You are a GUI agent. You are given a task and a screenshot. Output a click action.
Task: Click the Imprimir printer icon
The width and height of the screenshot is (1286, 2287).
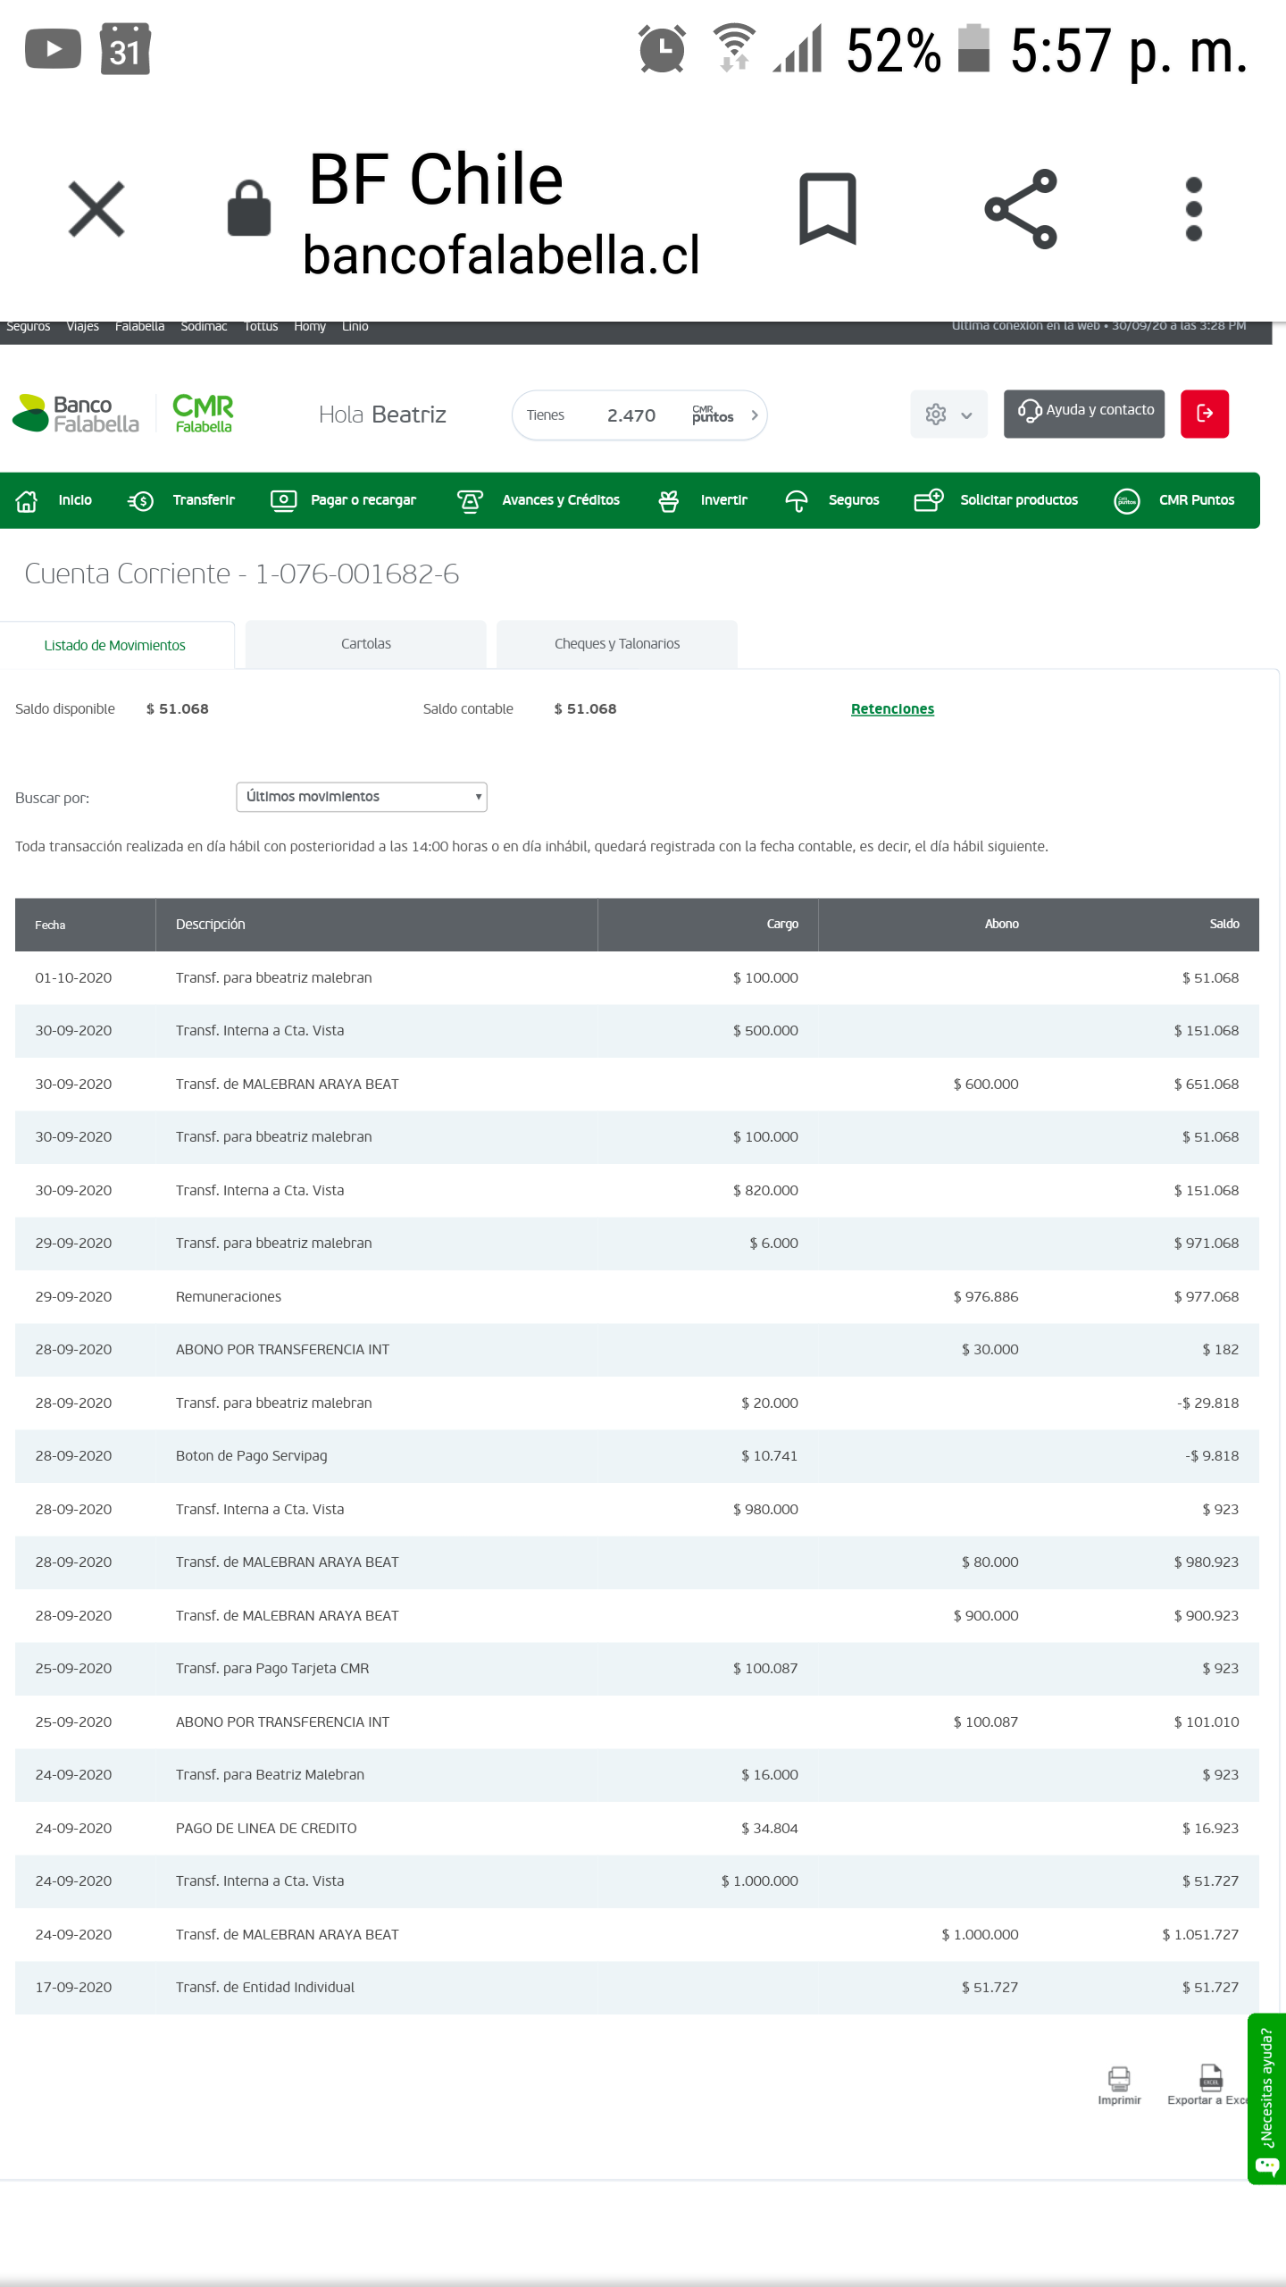(1119, 2083)
